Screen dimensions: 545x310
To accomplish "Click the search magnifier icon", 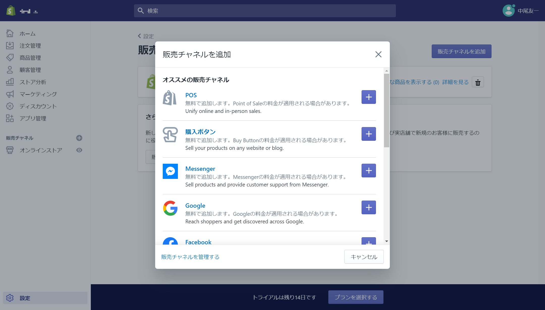I will (141, 11).
